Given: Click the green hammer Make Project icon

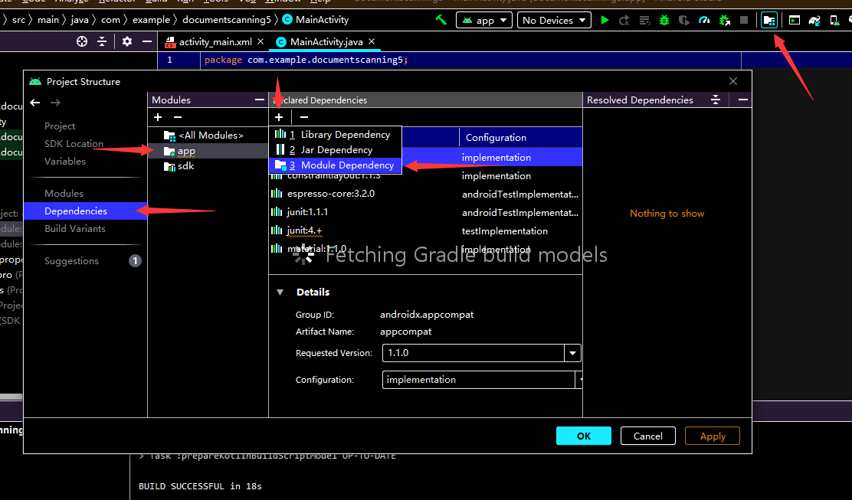Looking at the screenshot, I should [x=441, y=20].
